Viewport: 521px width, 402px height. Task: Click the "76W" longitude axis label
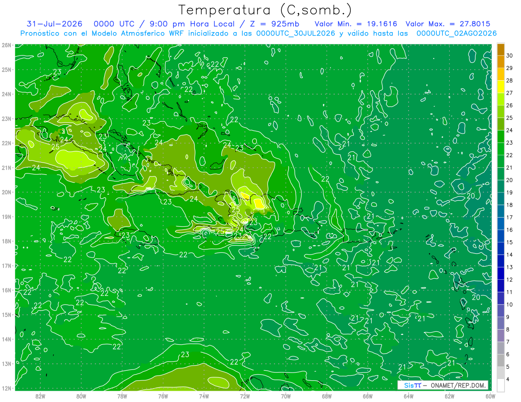coord(163,396)
